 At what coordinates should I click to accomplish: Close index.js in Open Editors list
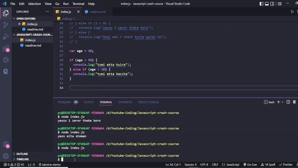(x=19, y=24)
